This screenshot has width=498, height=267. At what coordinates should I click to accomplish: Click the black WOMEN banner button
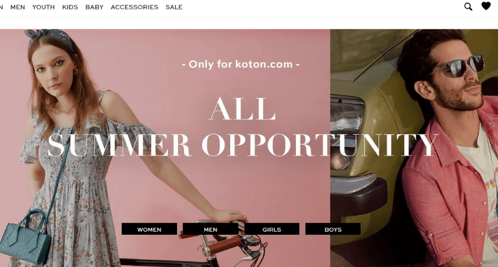(149, 229)
